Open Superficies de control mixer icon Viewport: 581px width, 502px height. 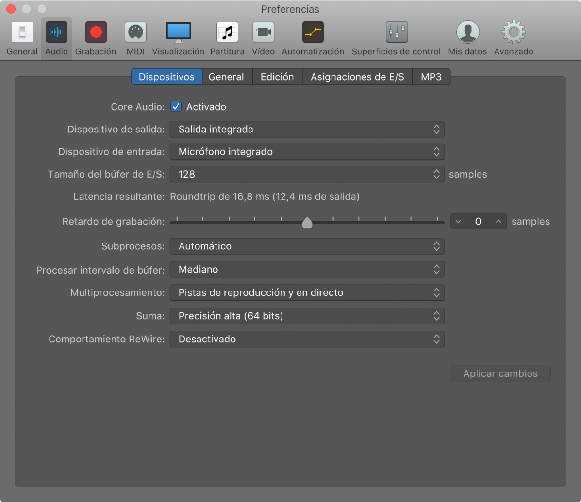coord(396,32)
